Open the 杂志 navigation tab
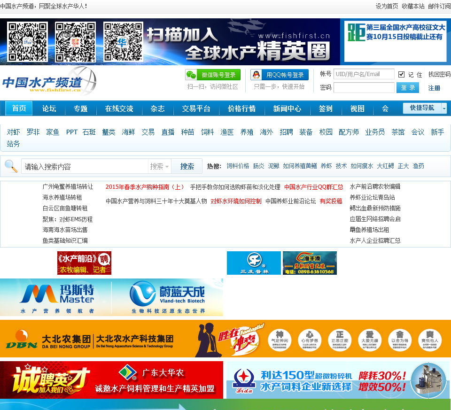This screenshot has width=451, height=410. pos(158,108)
